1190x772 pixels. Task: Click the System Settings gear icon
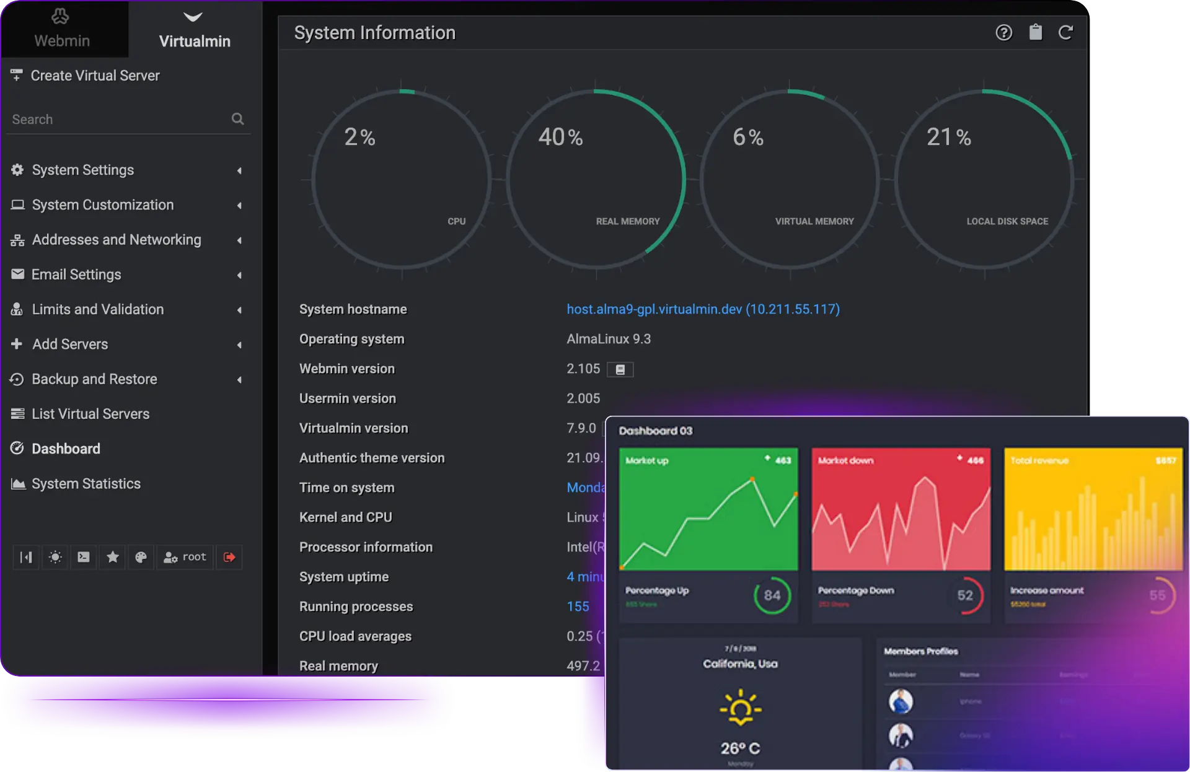click(17, 170)
